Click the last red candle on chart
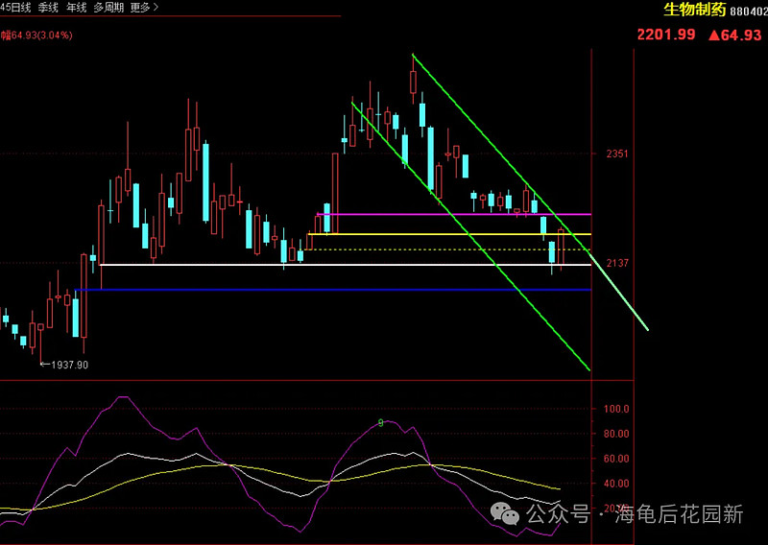 point(561,248)
